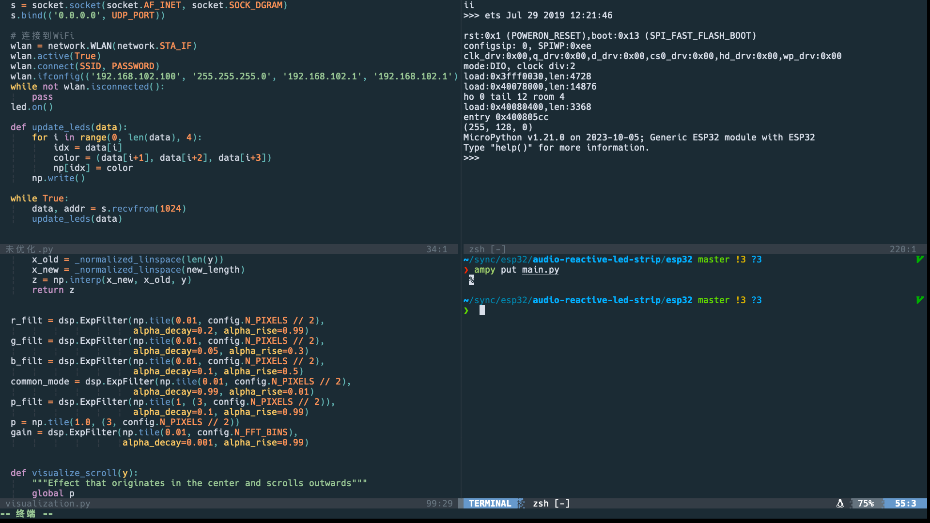The height and width of the screenshot is (523, 930).
Task: Select the 'zsh [-]' label in the bottom statusline
Action: (x=551, y=504)
